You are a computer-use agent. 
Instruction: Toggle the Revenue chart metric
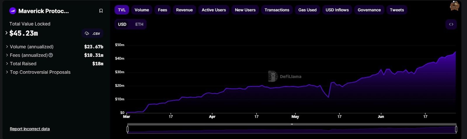(x=184, y=10)
